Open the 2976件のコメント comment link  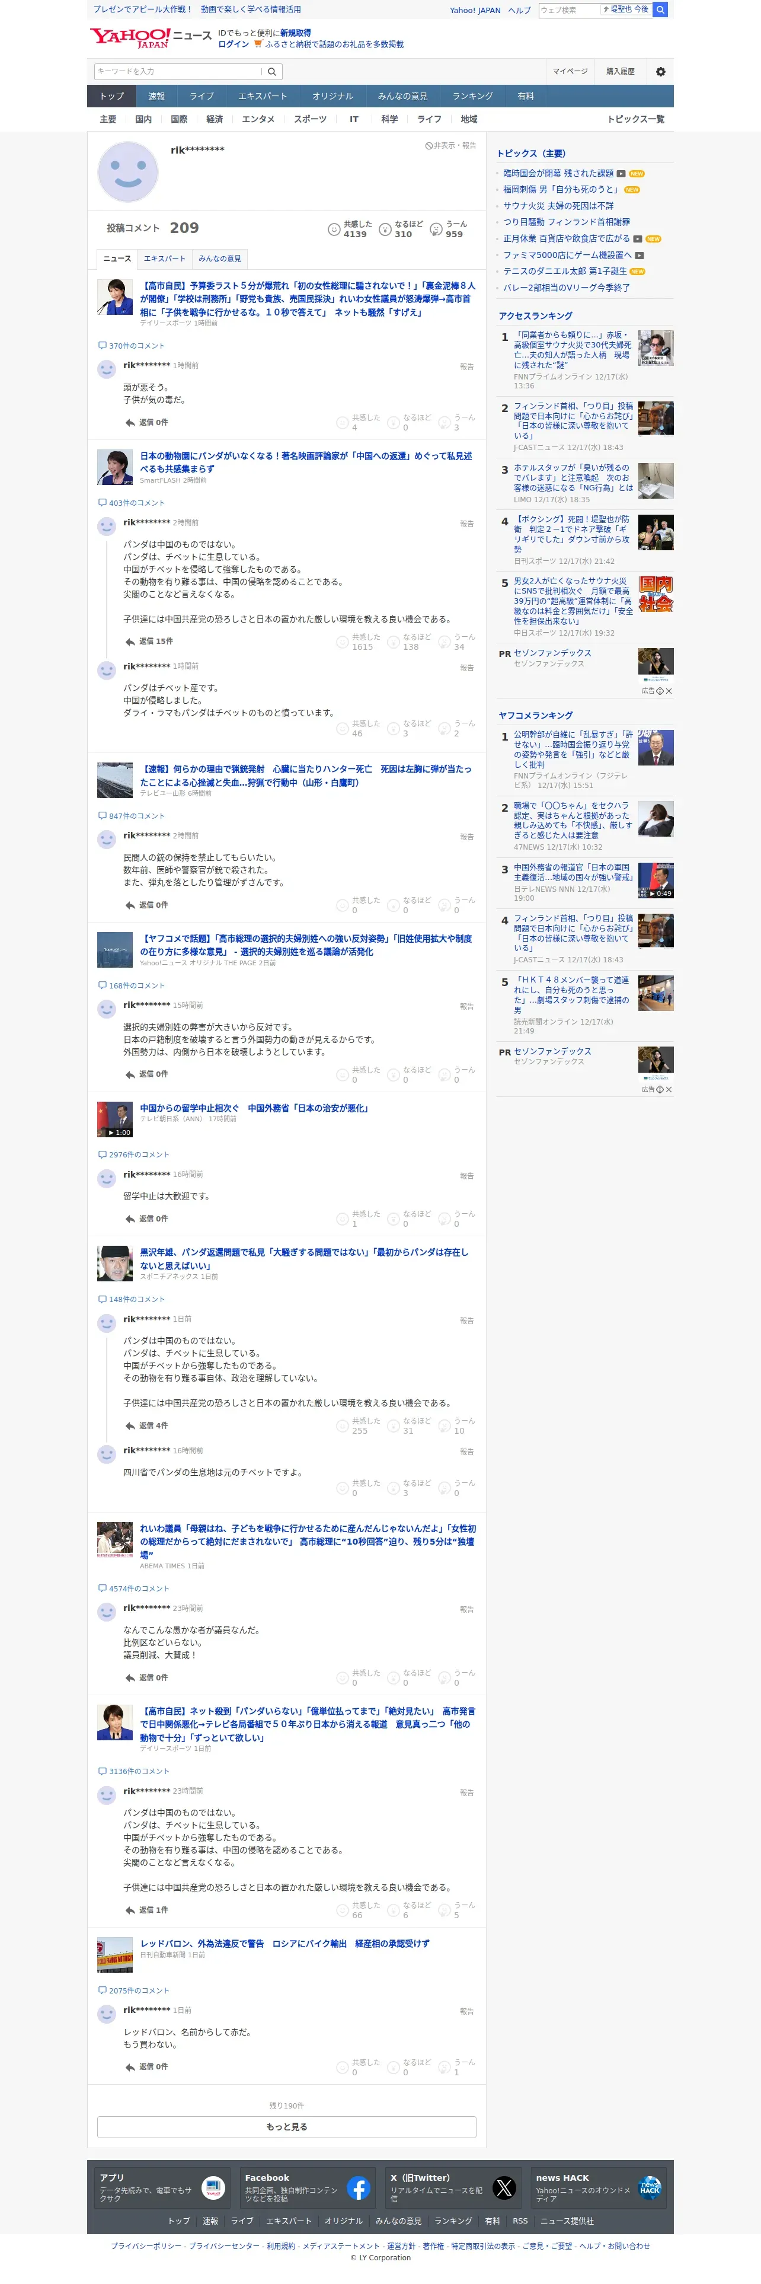[x=134, y=1154]
